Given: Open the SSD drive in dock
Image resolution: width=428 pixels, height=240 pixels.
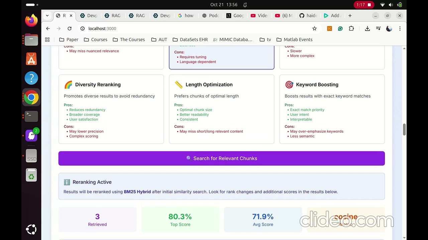Looking at the screenshot, I should 31,156.
